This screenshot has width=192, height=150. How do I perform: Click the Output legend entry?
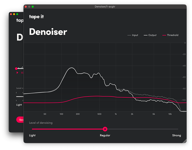point(150,35)
